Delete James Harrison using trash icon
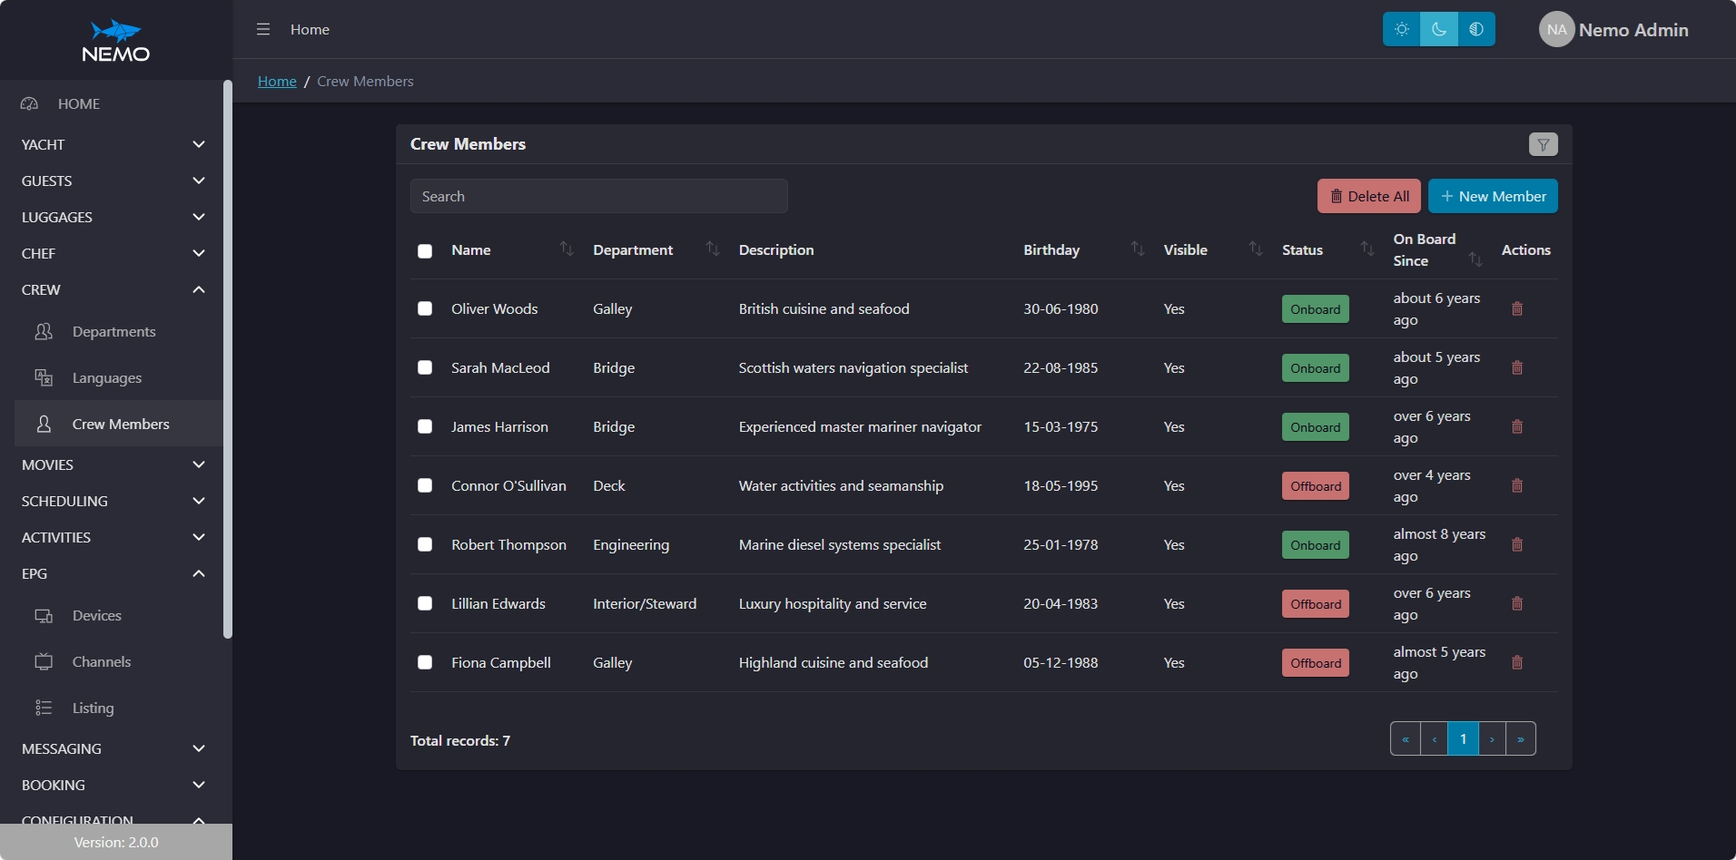This screenshot has width=1736, height=860. point(1516,426)
